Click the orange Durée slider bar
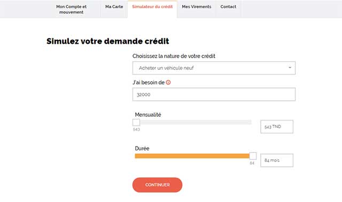This screenshot has width=342, height=202. point(192,156)
